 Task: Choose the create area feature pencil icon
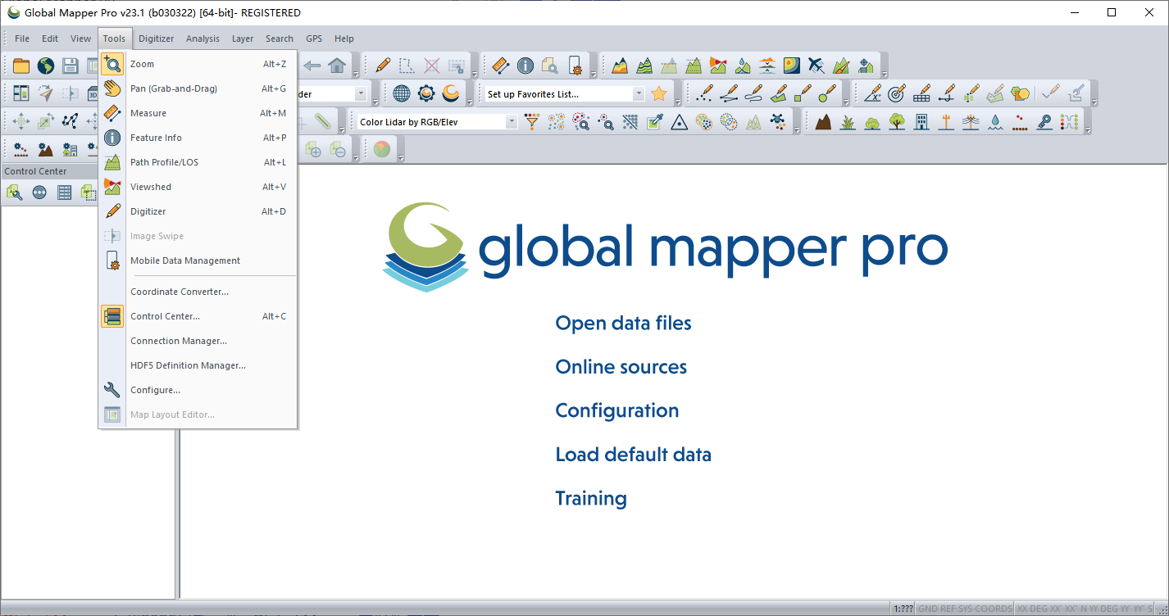pyautogui.click(x=779, y=93)
